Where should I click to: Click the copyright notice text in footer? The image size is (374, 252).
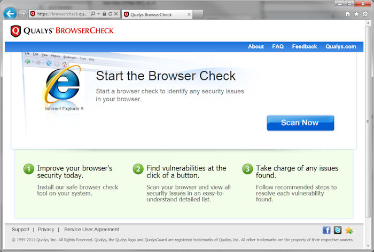click(x=183, y=240)
